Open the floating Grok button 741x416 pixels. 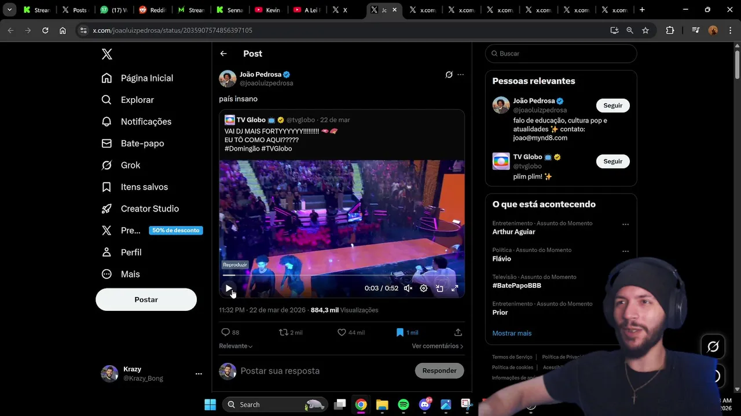713,347
